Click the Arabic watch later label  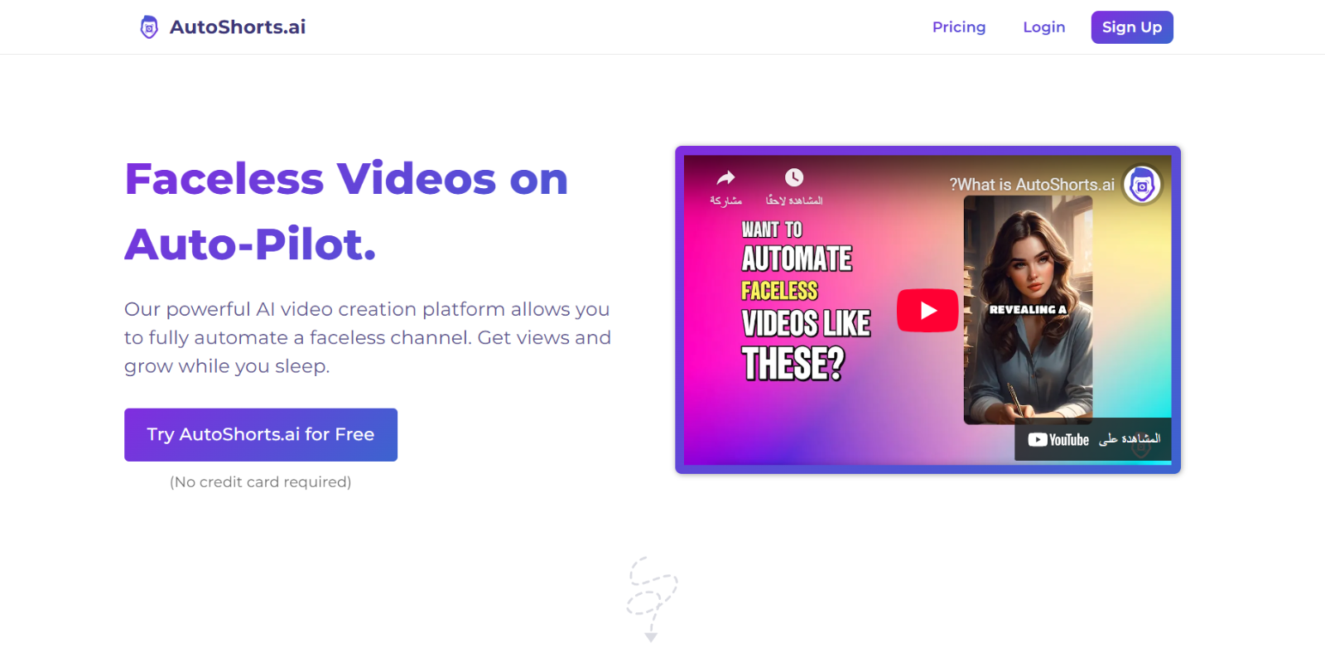pyautogui.click(x=794, y=201)
